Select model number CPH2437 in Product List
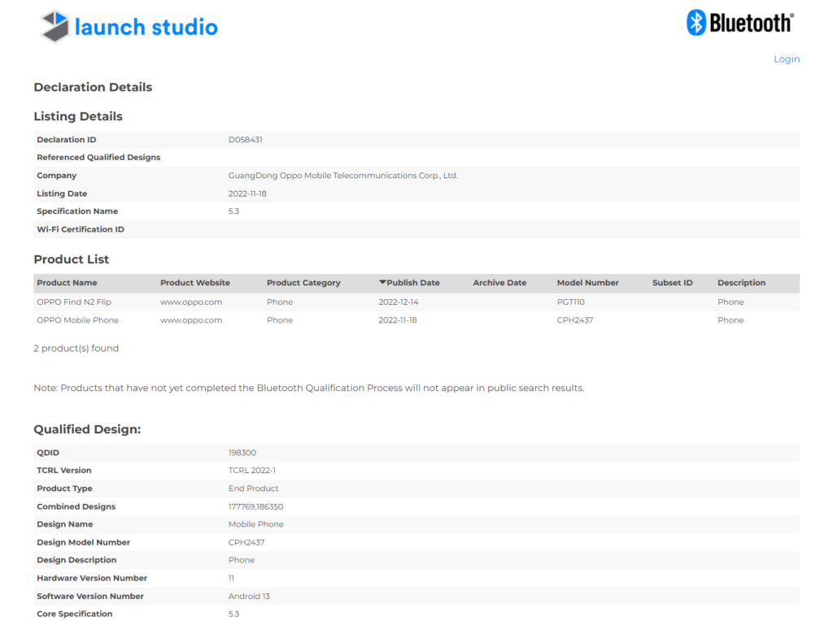Image resolution: width=833 pixels, height=621 pixels. click(x=575, y=320)
